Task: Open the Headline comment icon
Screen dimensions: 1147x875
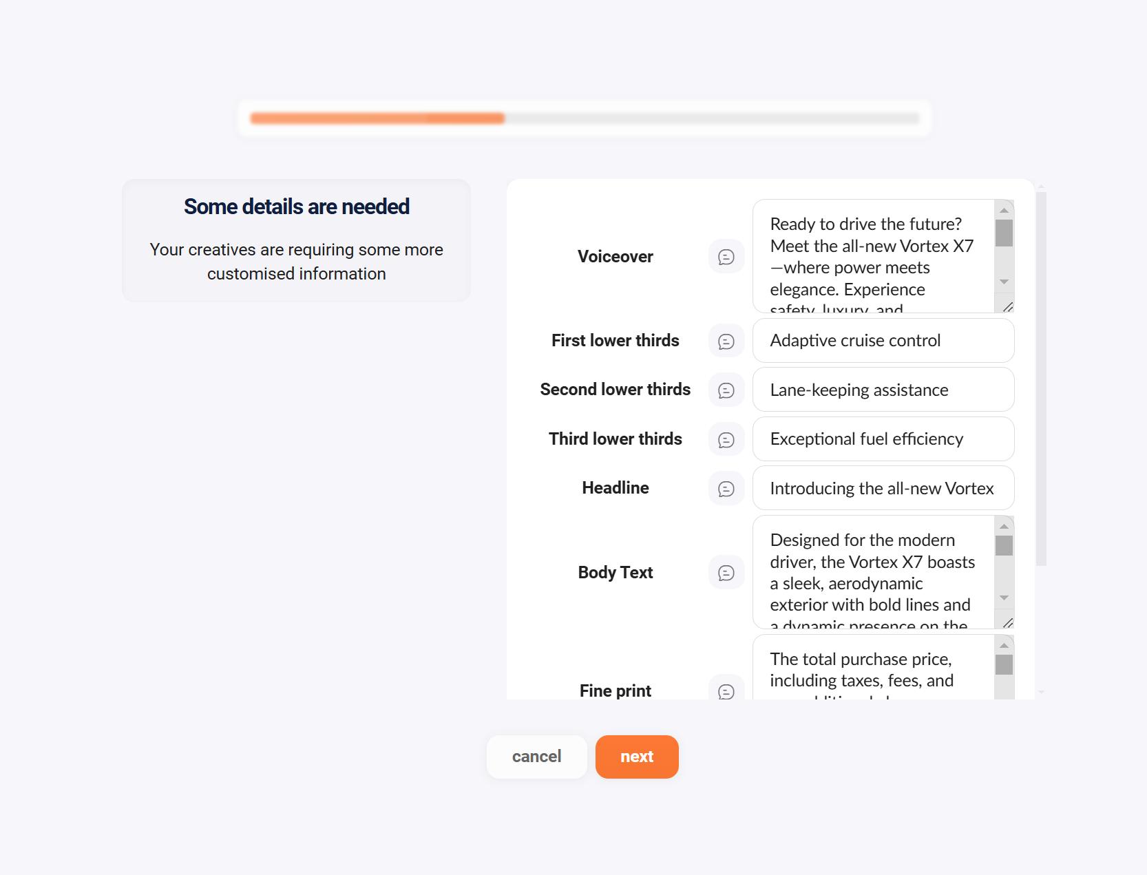Action: click(726, 488)
